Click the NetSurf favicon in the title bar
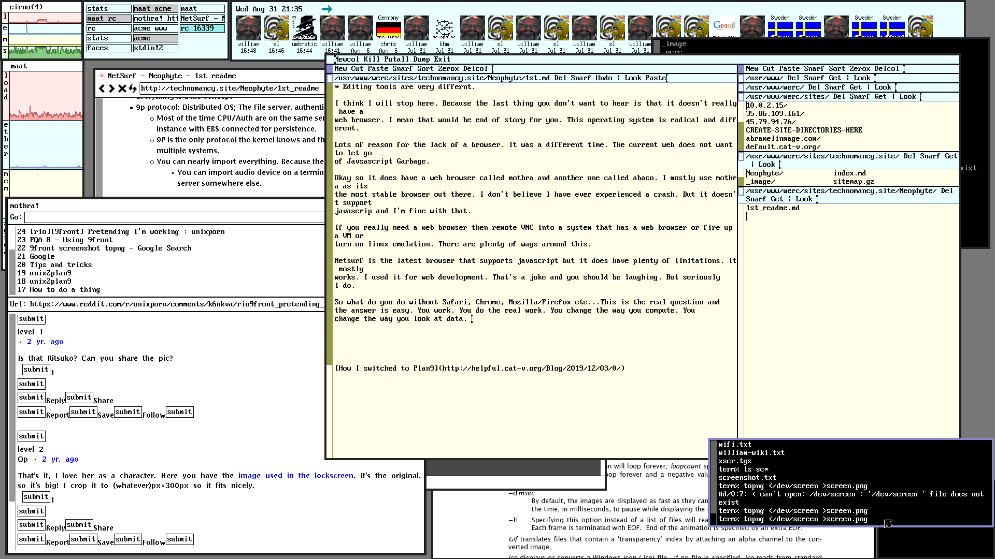 tap(102, 76)
